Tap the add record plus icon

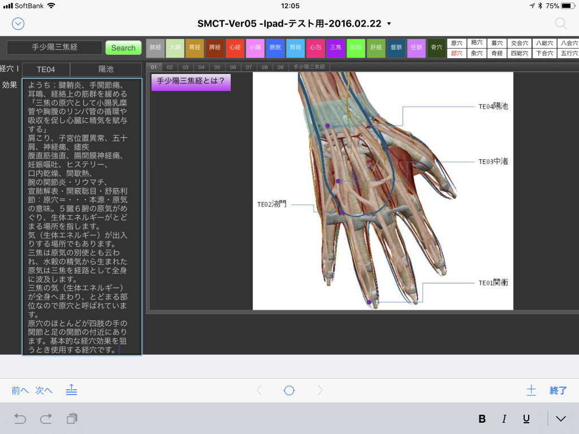531,390
